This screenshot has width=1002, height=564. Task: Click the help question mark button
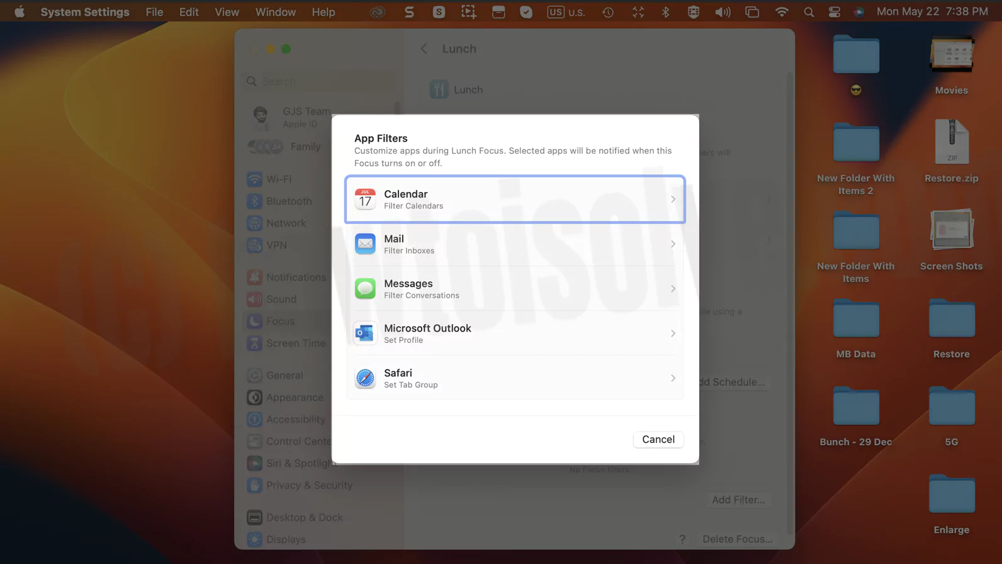682,539
